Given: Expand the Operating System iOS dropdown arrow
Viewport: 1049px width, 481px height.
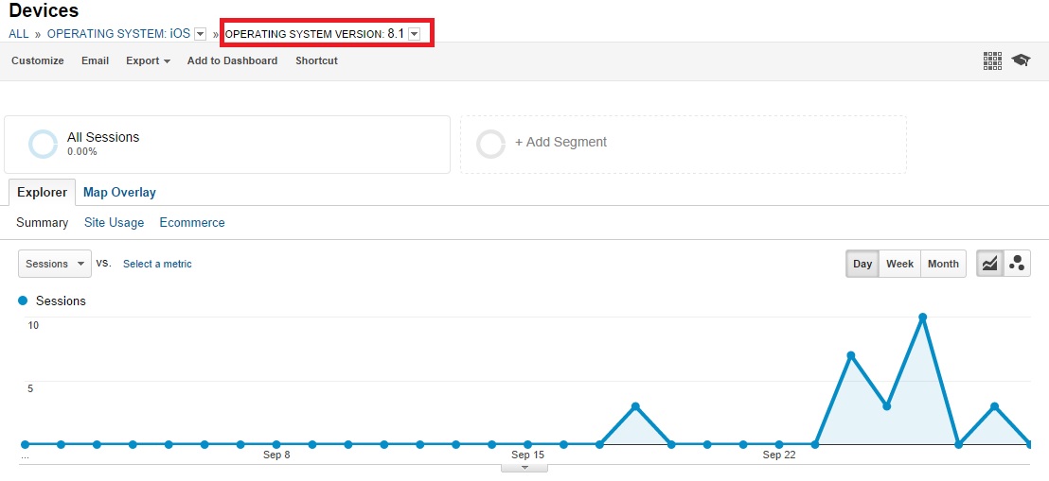Looking at the screenshot, I should 200,34.
